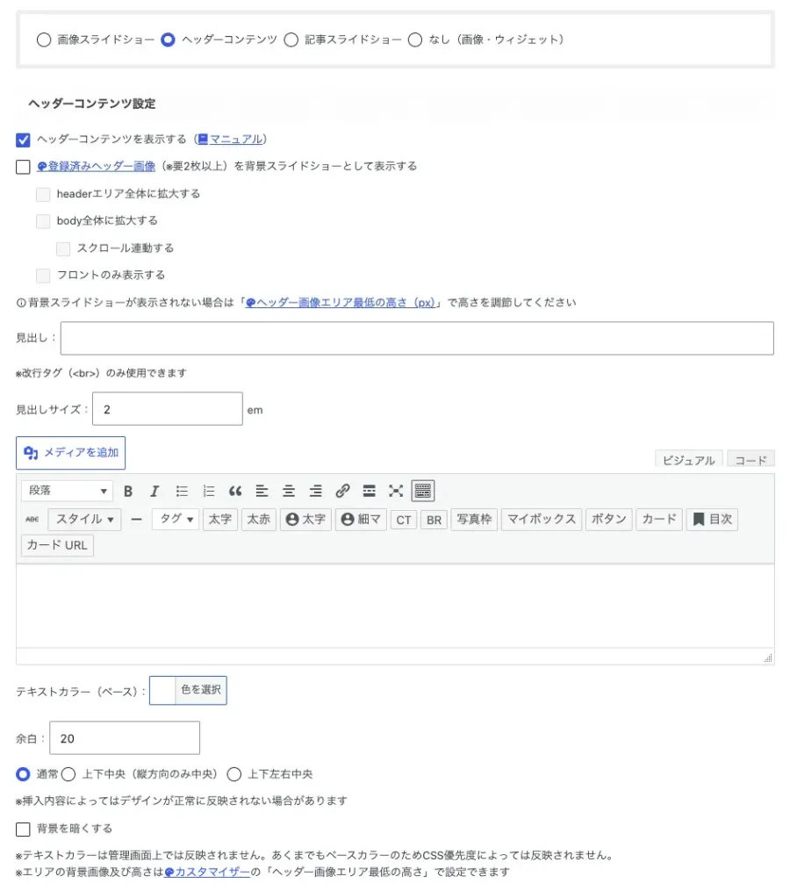Switch to コード editor tab

750,460
